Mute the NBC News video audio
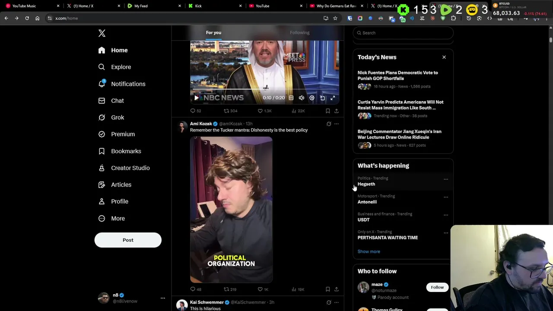Image resolution: width=553 pixels, height=311 pixels. click(x=302, y=98)
